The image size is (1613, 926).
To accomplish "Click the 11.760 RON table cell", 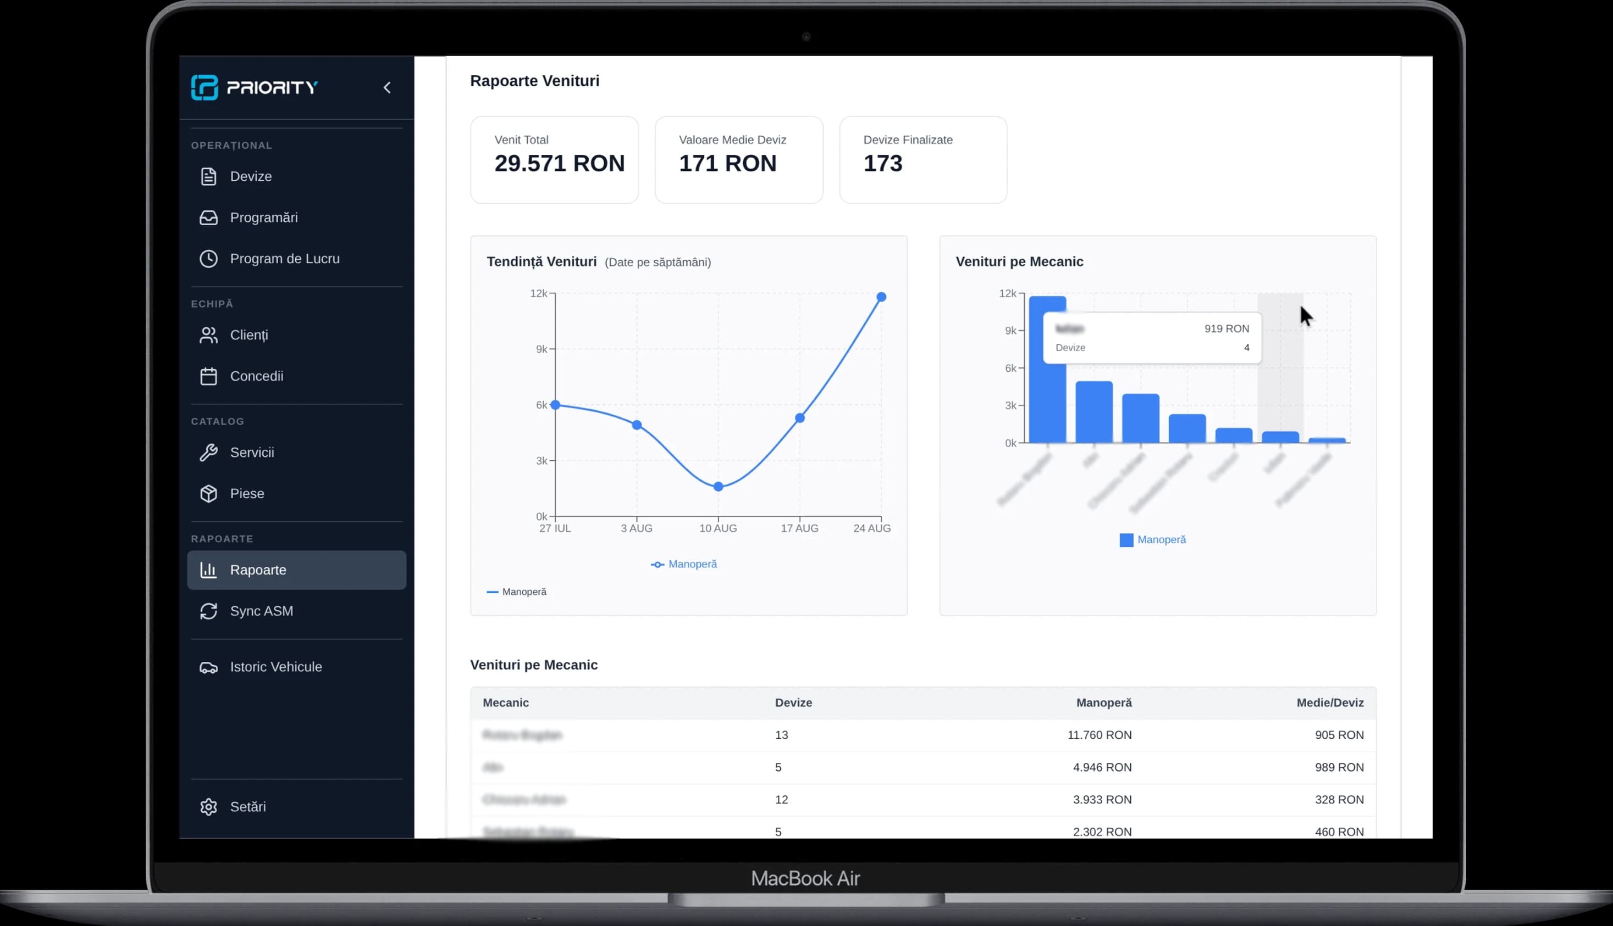I will [x=1100, y=735].
